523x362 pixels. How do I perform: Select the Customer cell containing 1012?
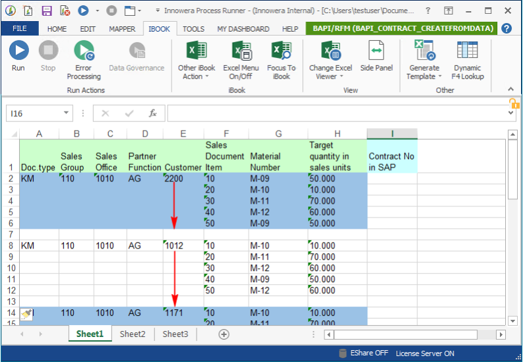(x=183, y=246)
